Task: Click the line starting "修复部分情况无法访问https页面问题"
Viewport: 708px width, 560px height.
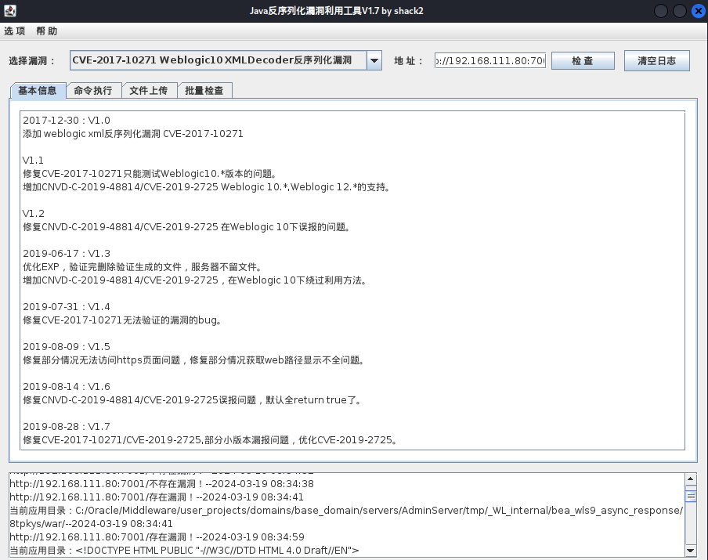Action: (x=193, y=360)
